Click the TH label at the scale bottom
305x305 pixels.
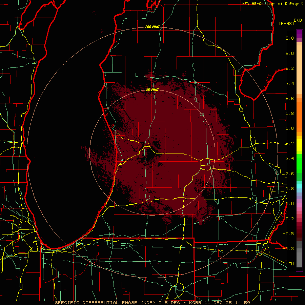(291, 264)
